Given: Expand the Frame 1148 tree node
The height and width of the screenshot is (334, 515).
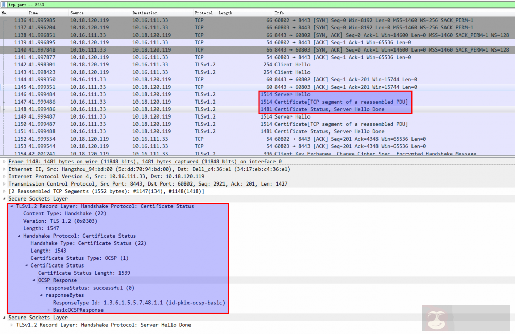Looking at the screenshot, I should coord(5,161).
